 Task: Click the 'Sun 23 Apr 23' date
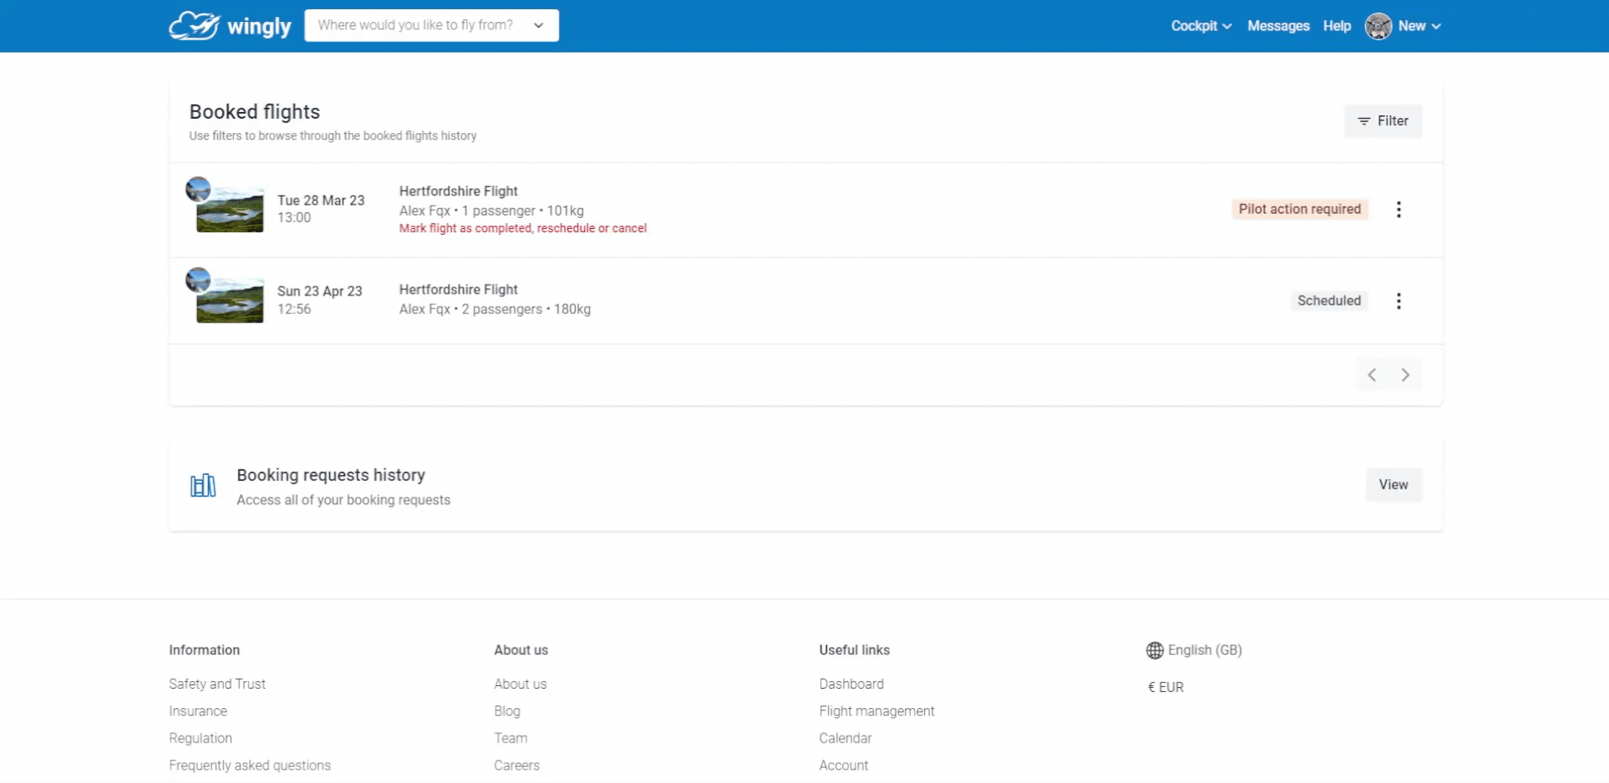pos(320,291)
